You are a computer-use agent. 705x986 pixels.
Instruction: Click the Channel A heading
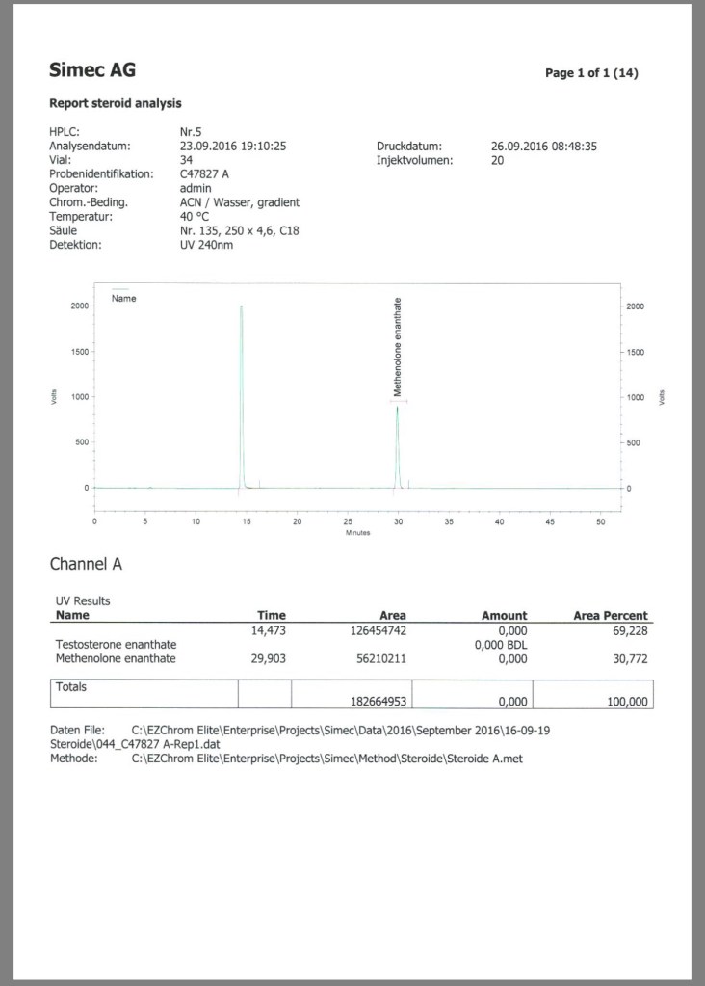click(86, 563)
